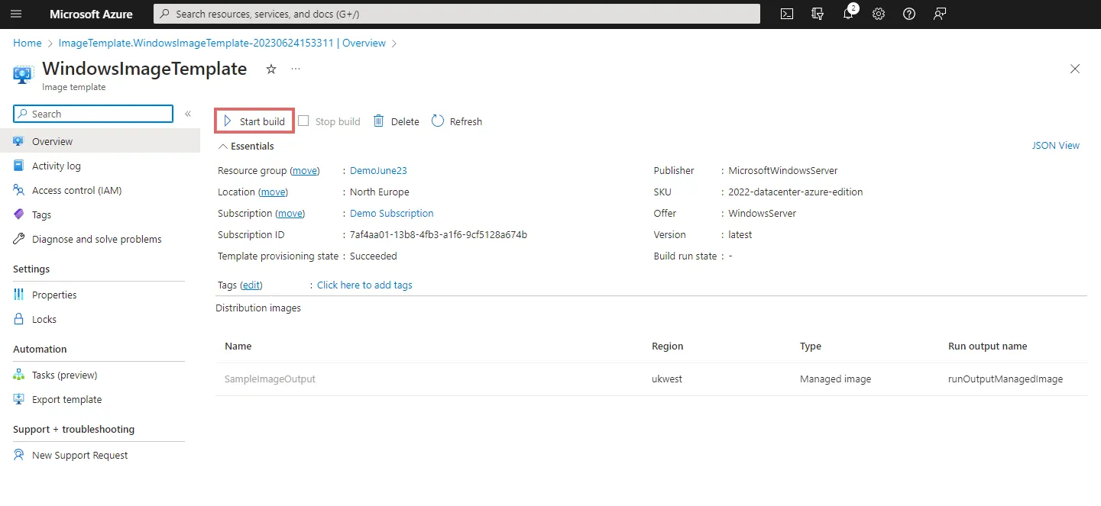The height and width of the screenshot is (506, 1101).
Task: Click move link next to Location
Action: [274, 192]
